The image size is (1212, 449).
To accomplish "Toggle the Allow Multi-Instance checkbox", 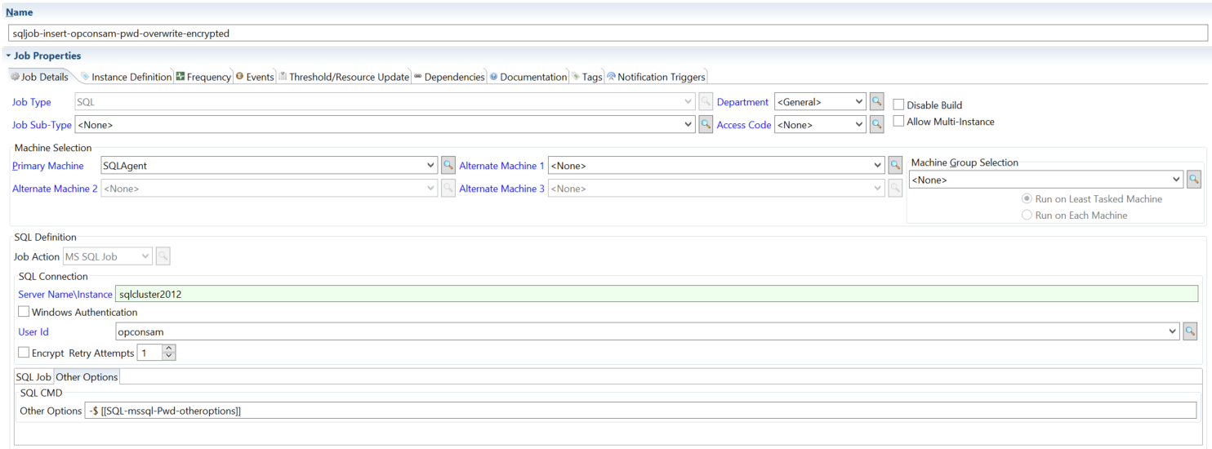I will click(898, 122).
